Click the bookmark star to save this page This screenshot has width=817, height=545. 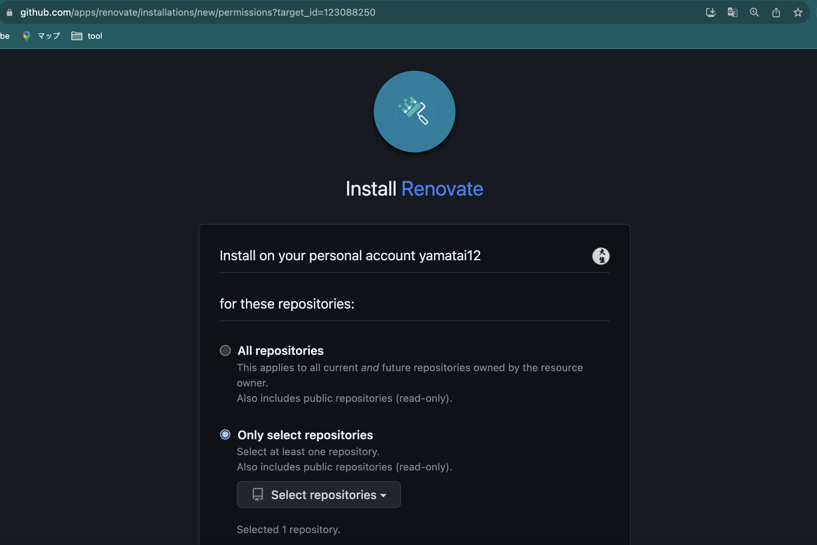coord(798,12)
